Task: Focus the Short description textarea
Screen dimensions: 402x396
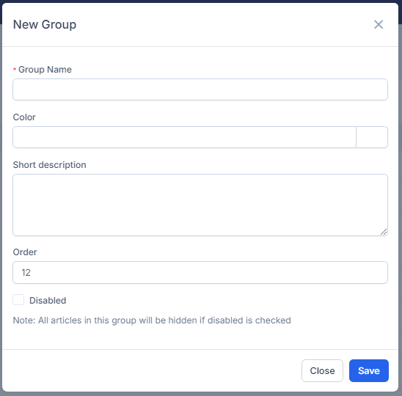Action: [x=200, y=205]
